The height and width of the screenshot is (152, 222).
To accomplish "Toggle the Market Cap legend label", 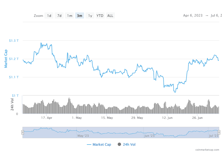I will (x=102, y=145).
